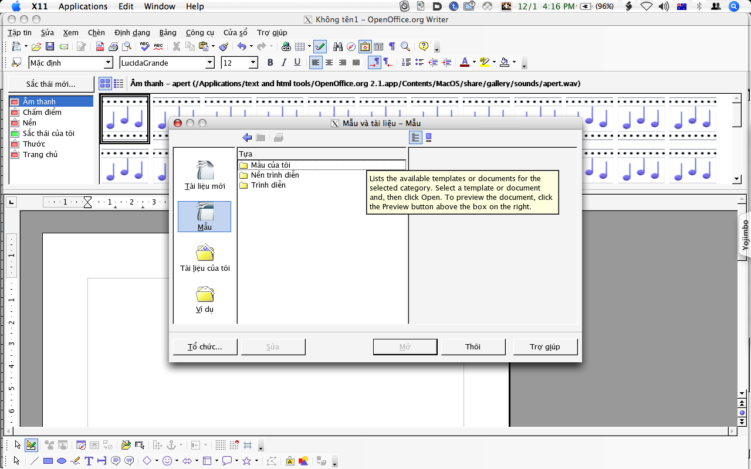
Task: Open the Chèn menu
Action: [x=96, y=33]
